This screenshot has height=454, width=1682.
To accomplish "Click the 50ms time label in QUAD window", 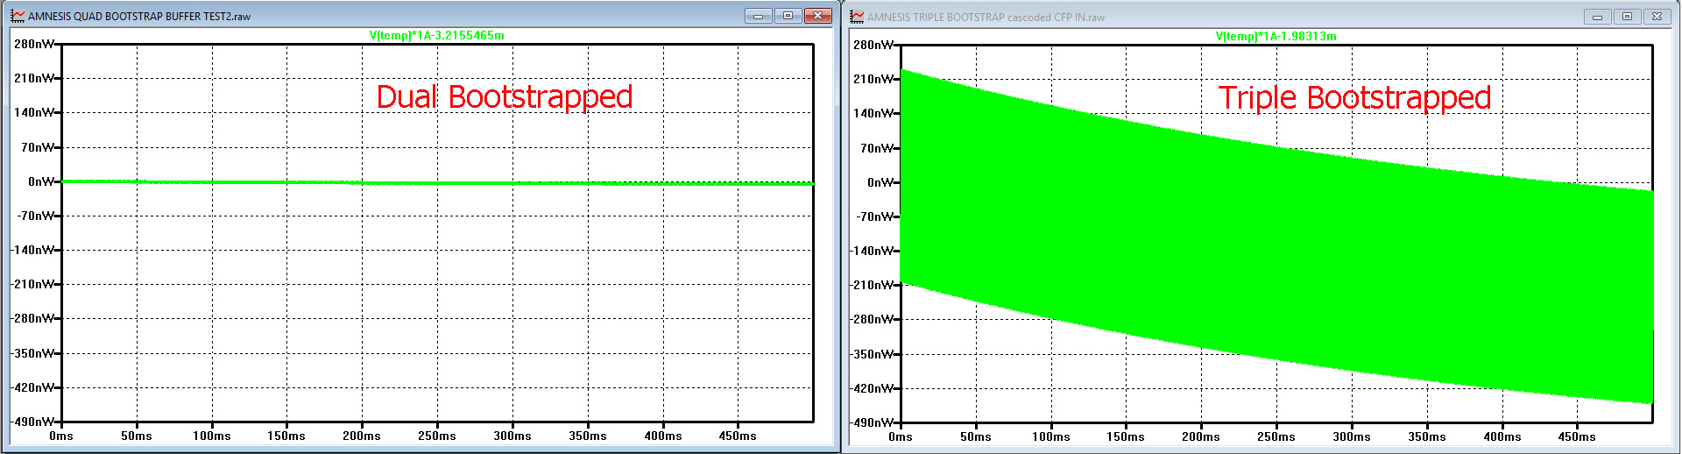I will pos(137,436).
